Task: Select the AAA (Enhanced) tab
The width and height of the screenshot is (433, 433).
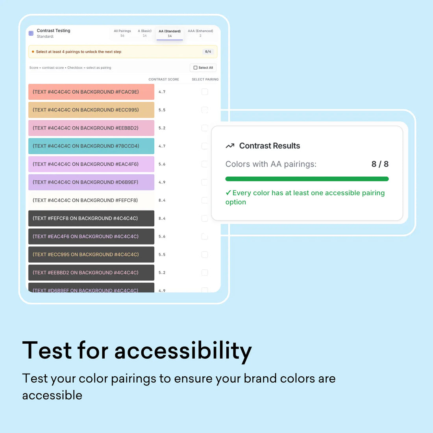Action: point(200,33)
